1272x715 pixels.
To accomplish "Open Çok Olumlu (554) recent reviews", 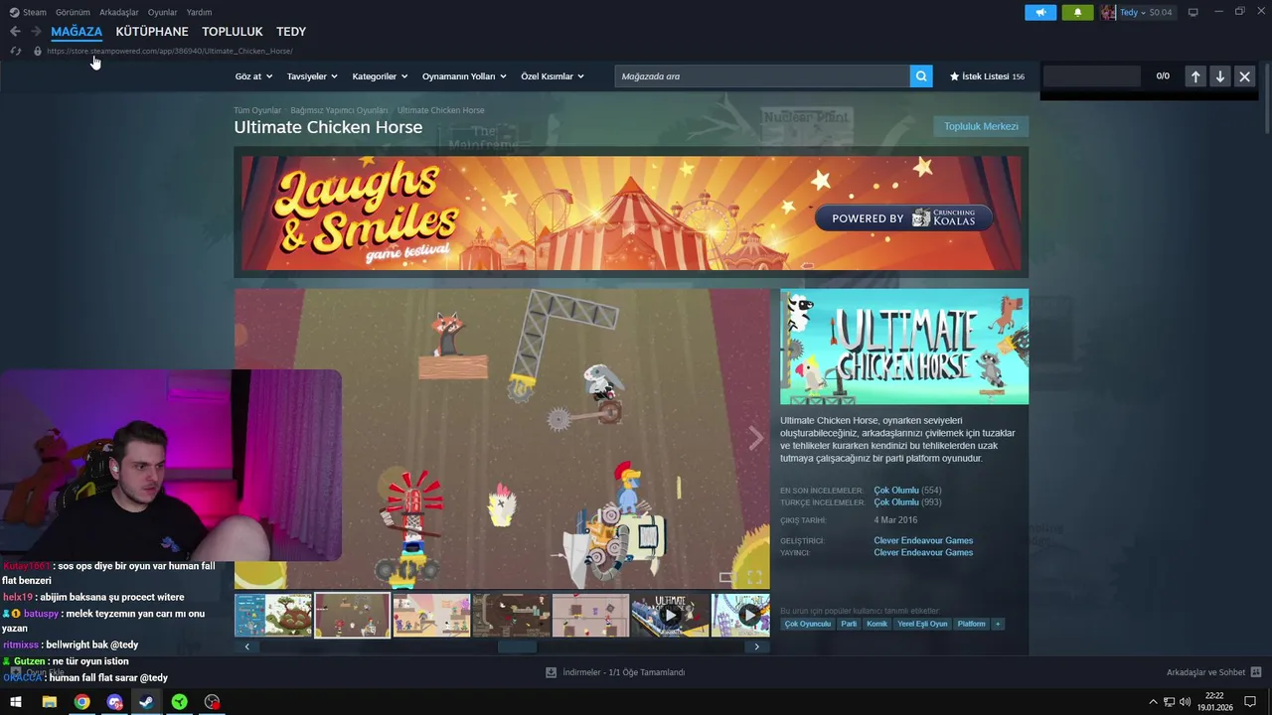I will [907, 491].
